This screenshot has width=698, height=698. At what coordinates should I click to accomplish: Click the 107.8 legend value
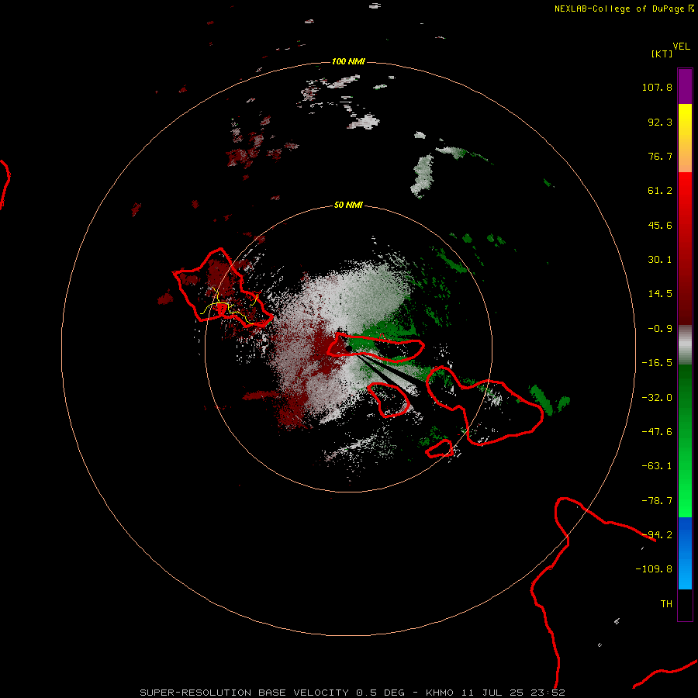click(x=657, y=87)
